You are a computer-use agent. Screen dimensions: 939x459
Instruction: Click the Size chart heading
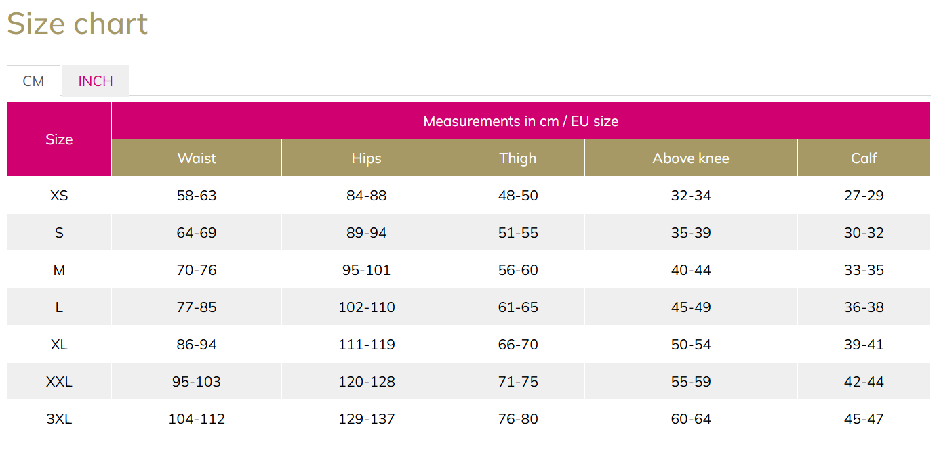tap(77, 24)
